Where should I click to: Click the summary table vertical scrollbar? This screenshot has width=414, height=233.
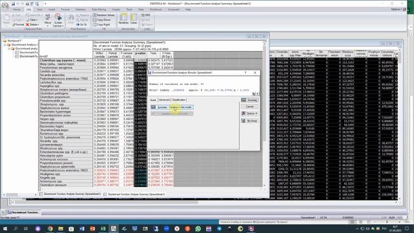pos(265,114)
